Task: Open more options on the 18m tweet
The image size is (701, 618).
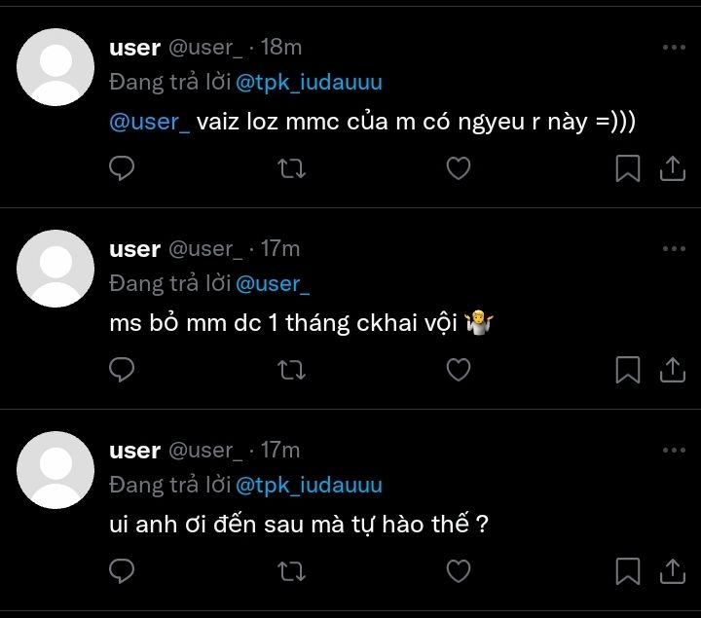Action: pos(673,48)
